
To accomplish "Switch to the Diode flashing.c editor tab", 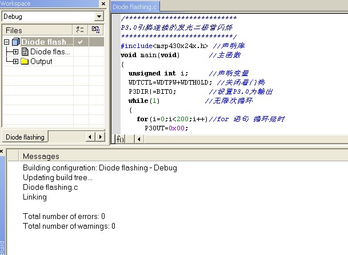I will tap(135, 7).
